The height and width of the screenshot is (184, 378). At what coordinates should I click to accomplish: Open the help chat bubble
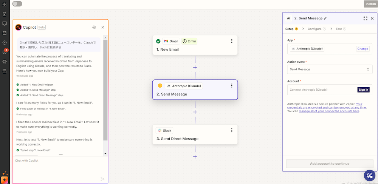pos(370,176)
